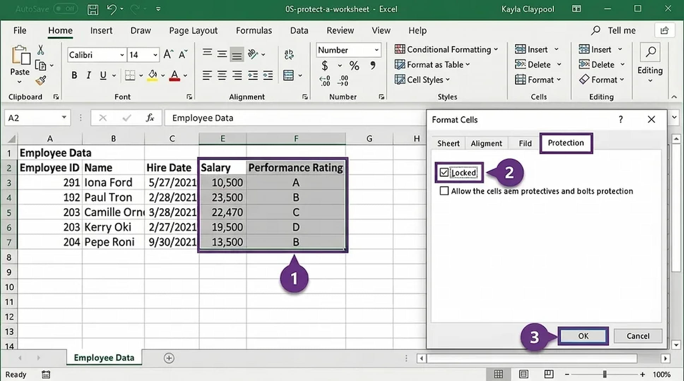Click Center alignment icon
This screenshot has width=684, height=381.
tap(222, 75)
